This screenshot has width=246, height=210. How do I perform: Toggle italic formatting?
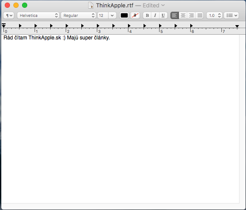coord(155,16)
